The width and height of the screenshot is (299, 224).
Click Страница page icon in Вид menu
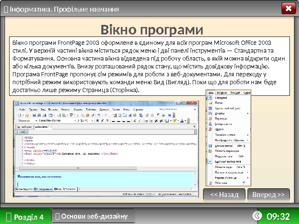point(210,98)
